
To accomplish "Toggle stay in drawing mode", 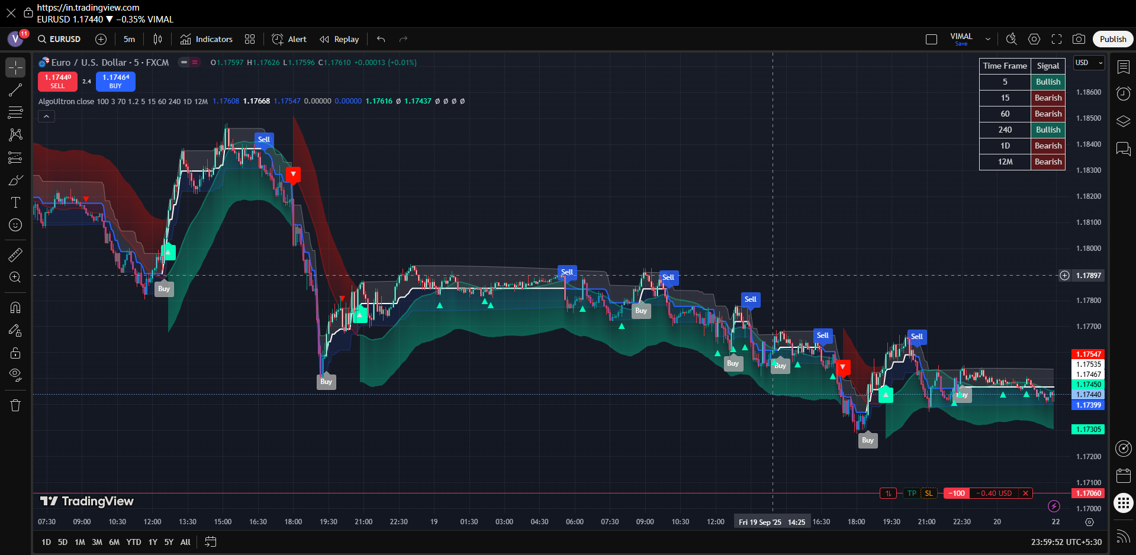I will coord(15,330).
